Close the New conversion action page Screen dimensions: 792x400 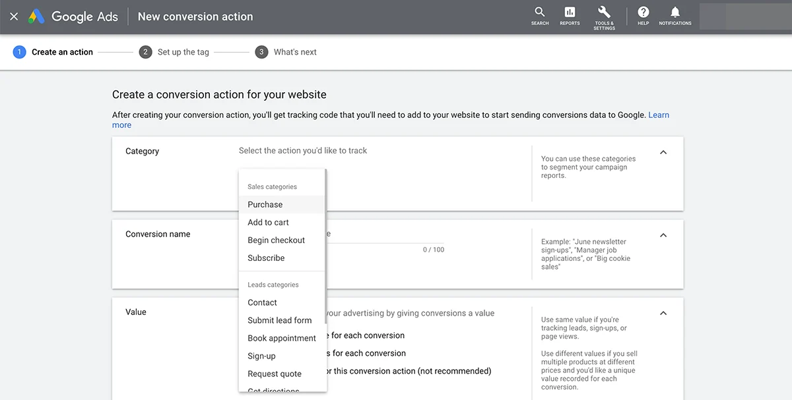click(x=14, y=17)
